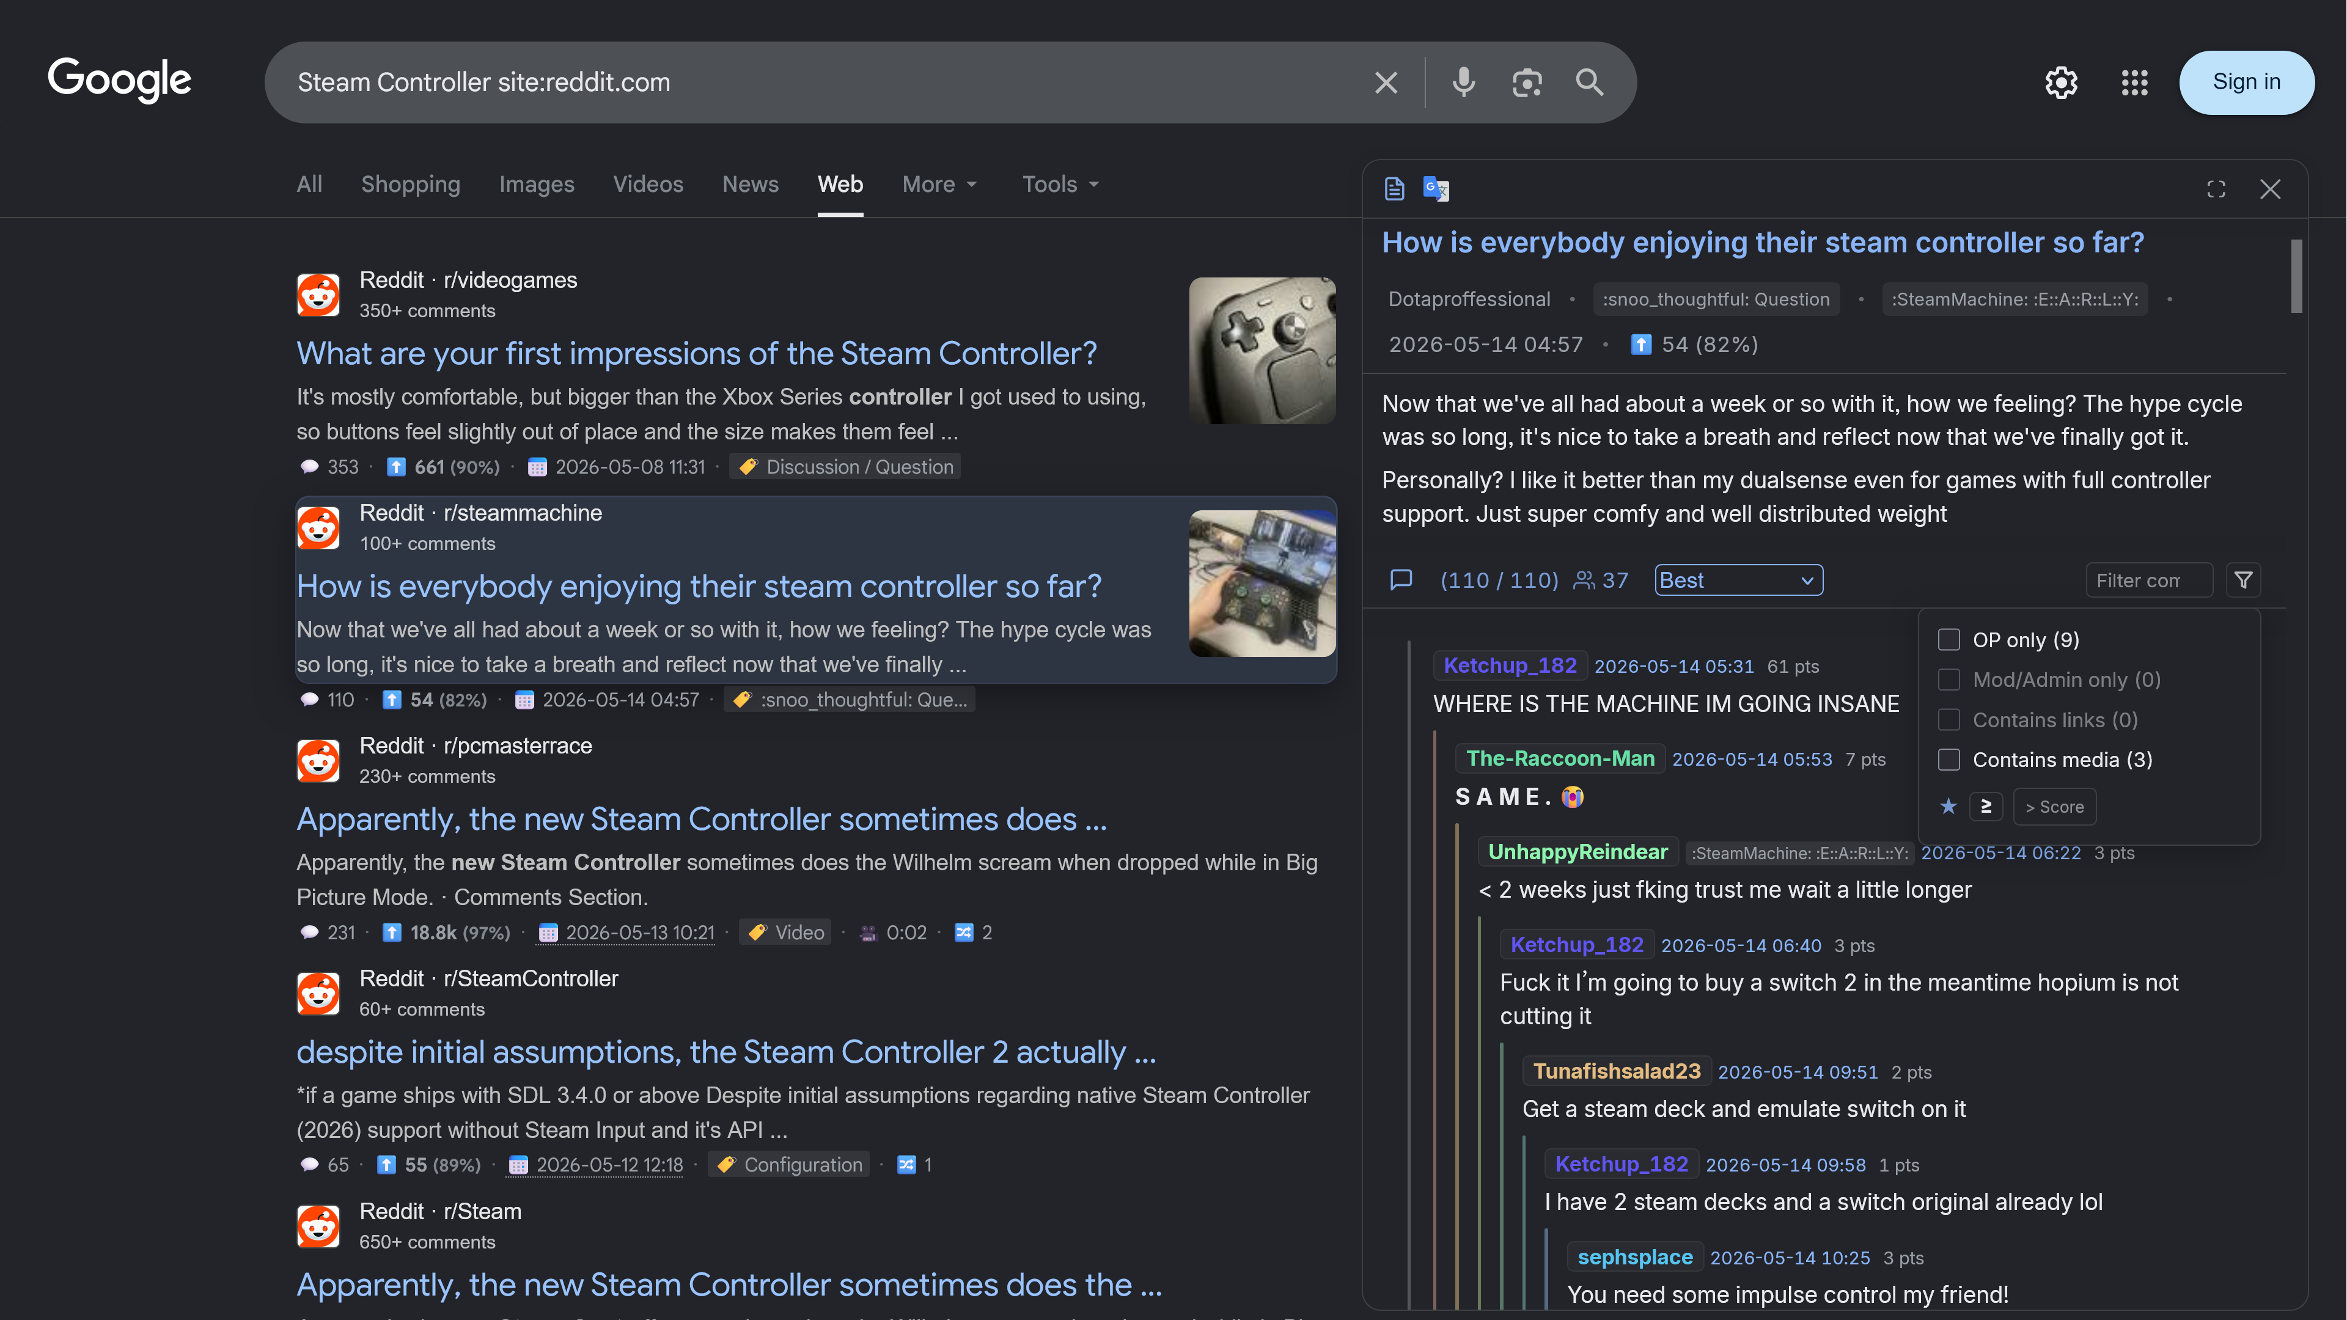The image size is (2347, 1320).
Task: Click Reddit favicon for r/videogames result
Action: coord(318,295)
